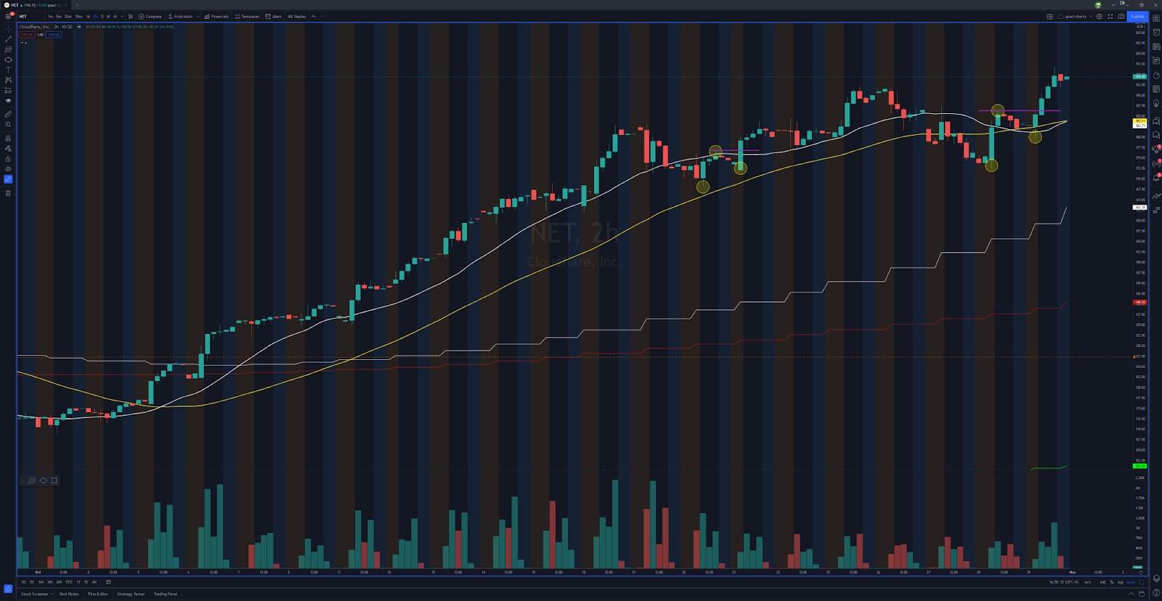Open the Stock Screener tab
Screen dimensions: 1162x601
(x=35, y=594)
